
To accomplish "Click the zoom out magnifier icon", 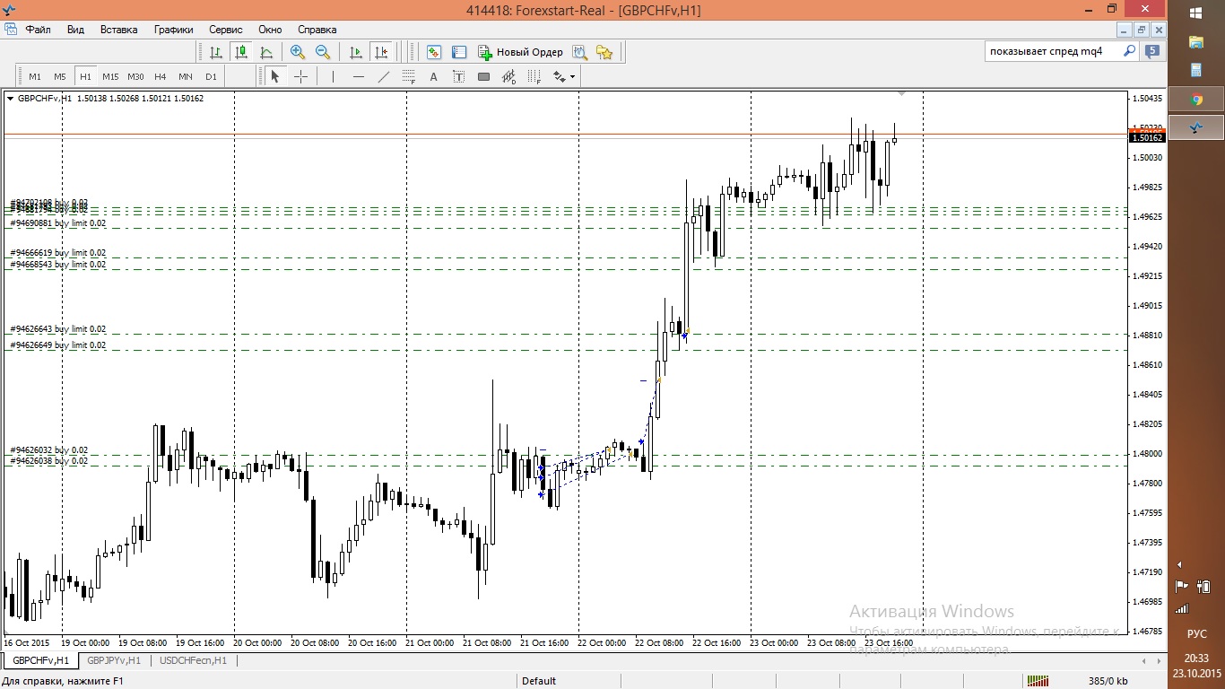I will click(x=323, y=52).
